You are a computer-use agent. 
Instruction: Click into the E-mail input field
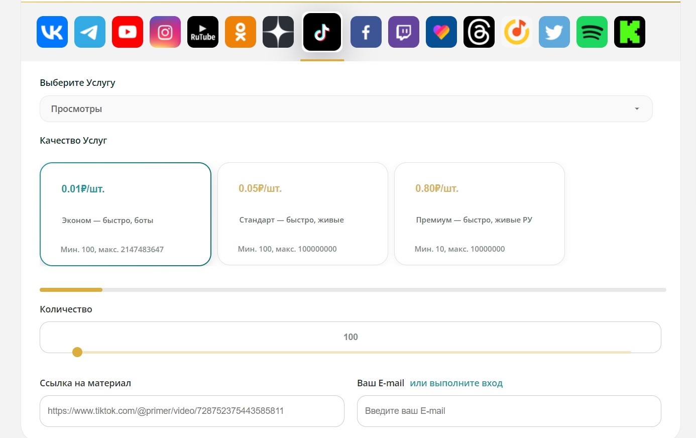[509, 411]
